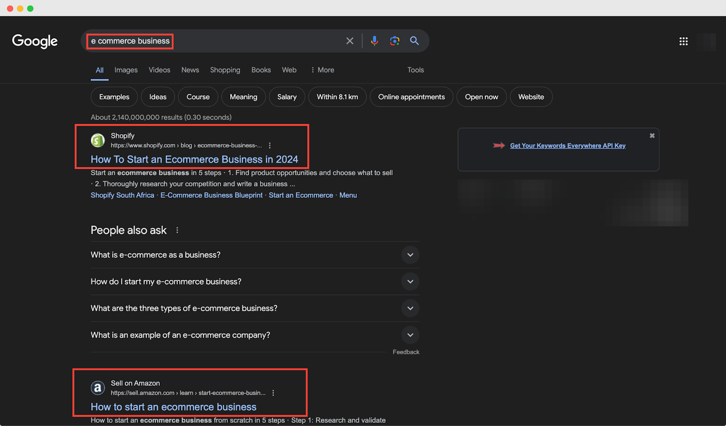Expand 'How do I start my e-commerce business?'
The height and width of the screenshot is (426, 726).
click(x=255, y=282)
